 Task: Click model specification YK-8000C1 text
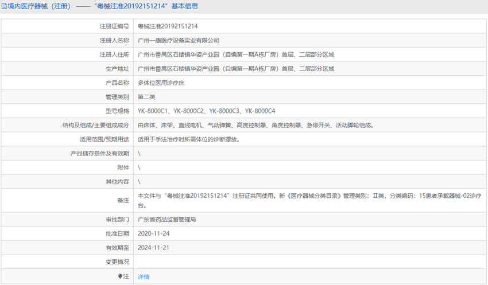(x=152, y=111)
